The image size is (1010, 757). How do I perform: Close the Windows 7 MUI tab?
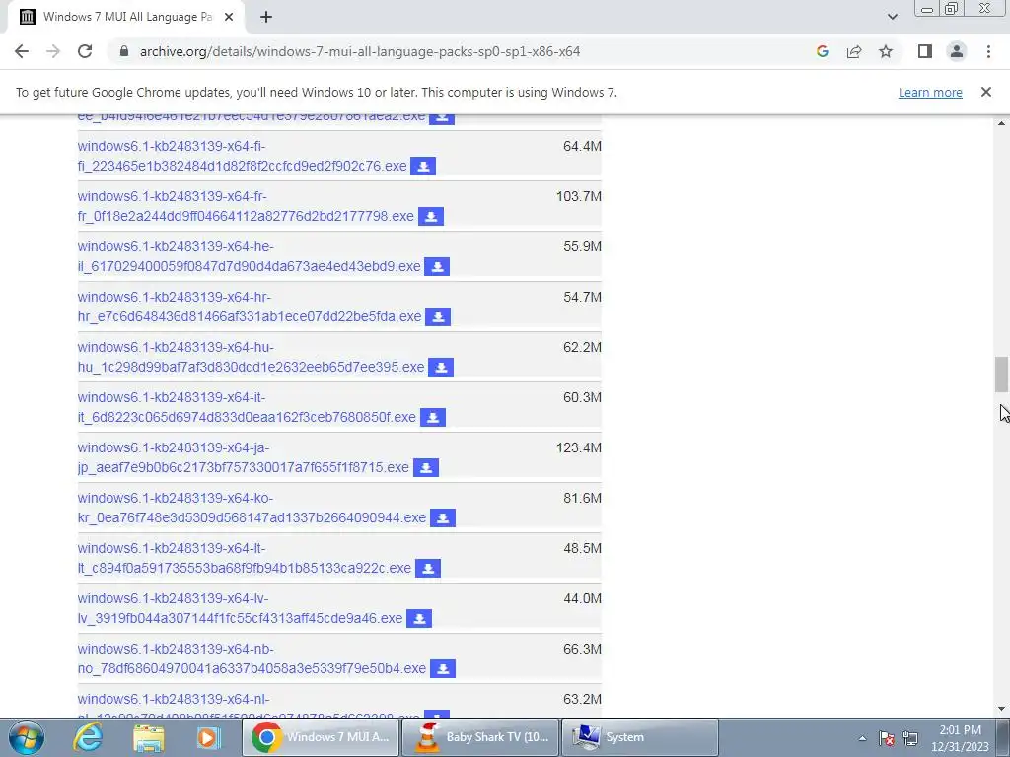[x=229, y=18]
